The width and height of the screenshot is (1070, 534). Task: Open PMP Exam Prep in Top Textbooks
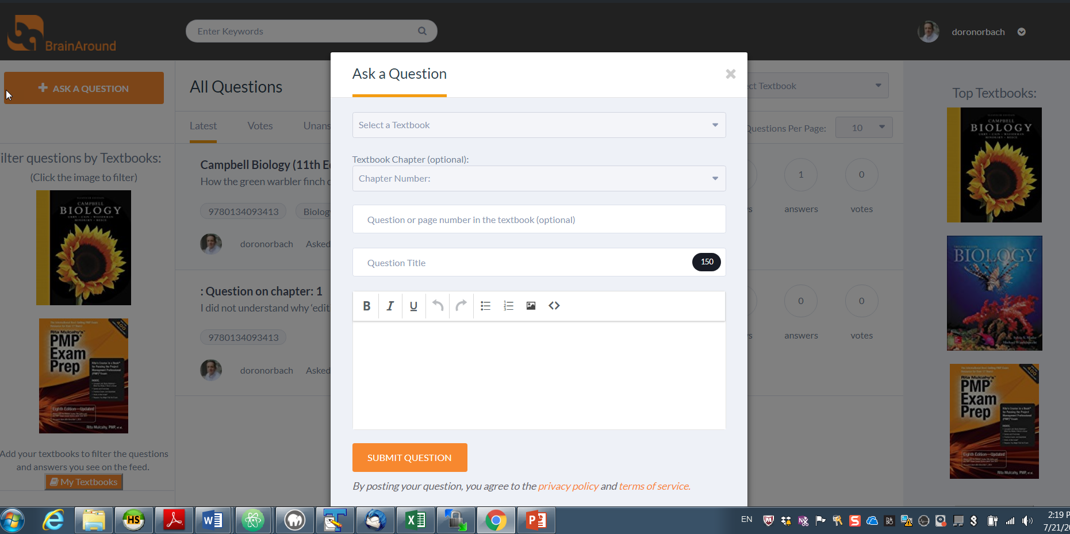point(994,421)
